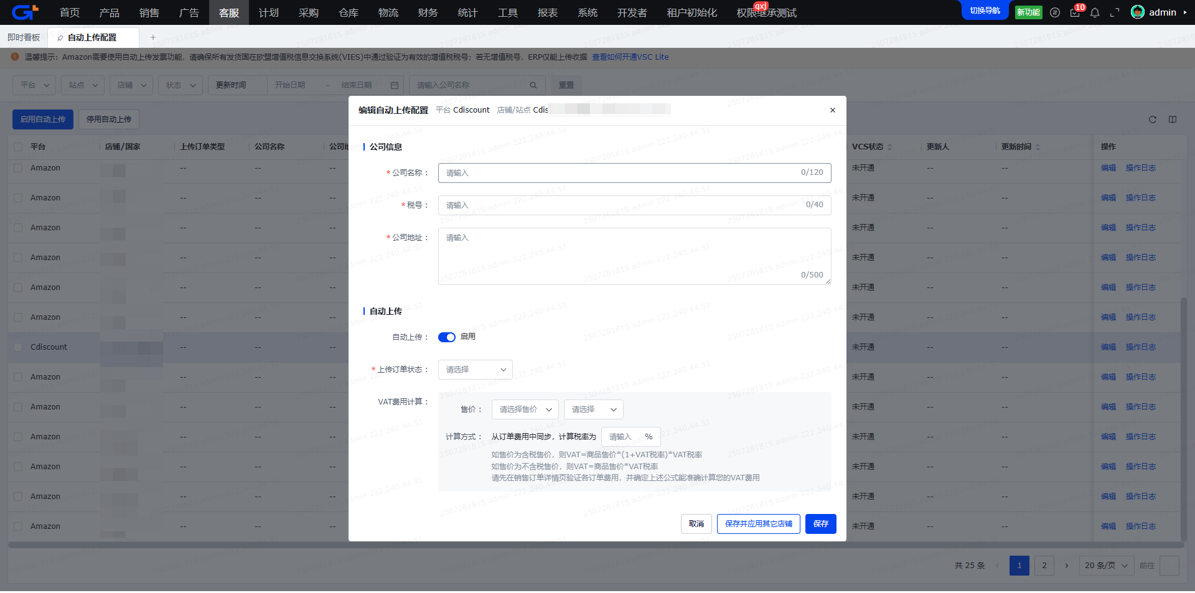The height and width of the screenshot is (593, 1195).
Task: Click the 启用自动上传 button
Action: tap(43, 119)
